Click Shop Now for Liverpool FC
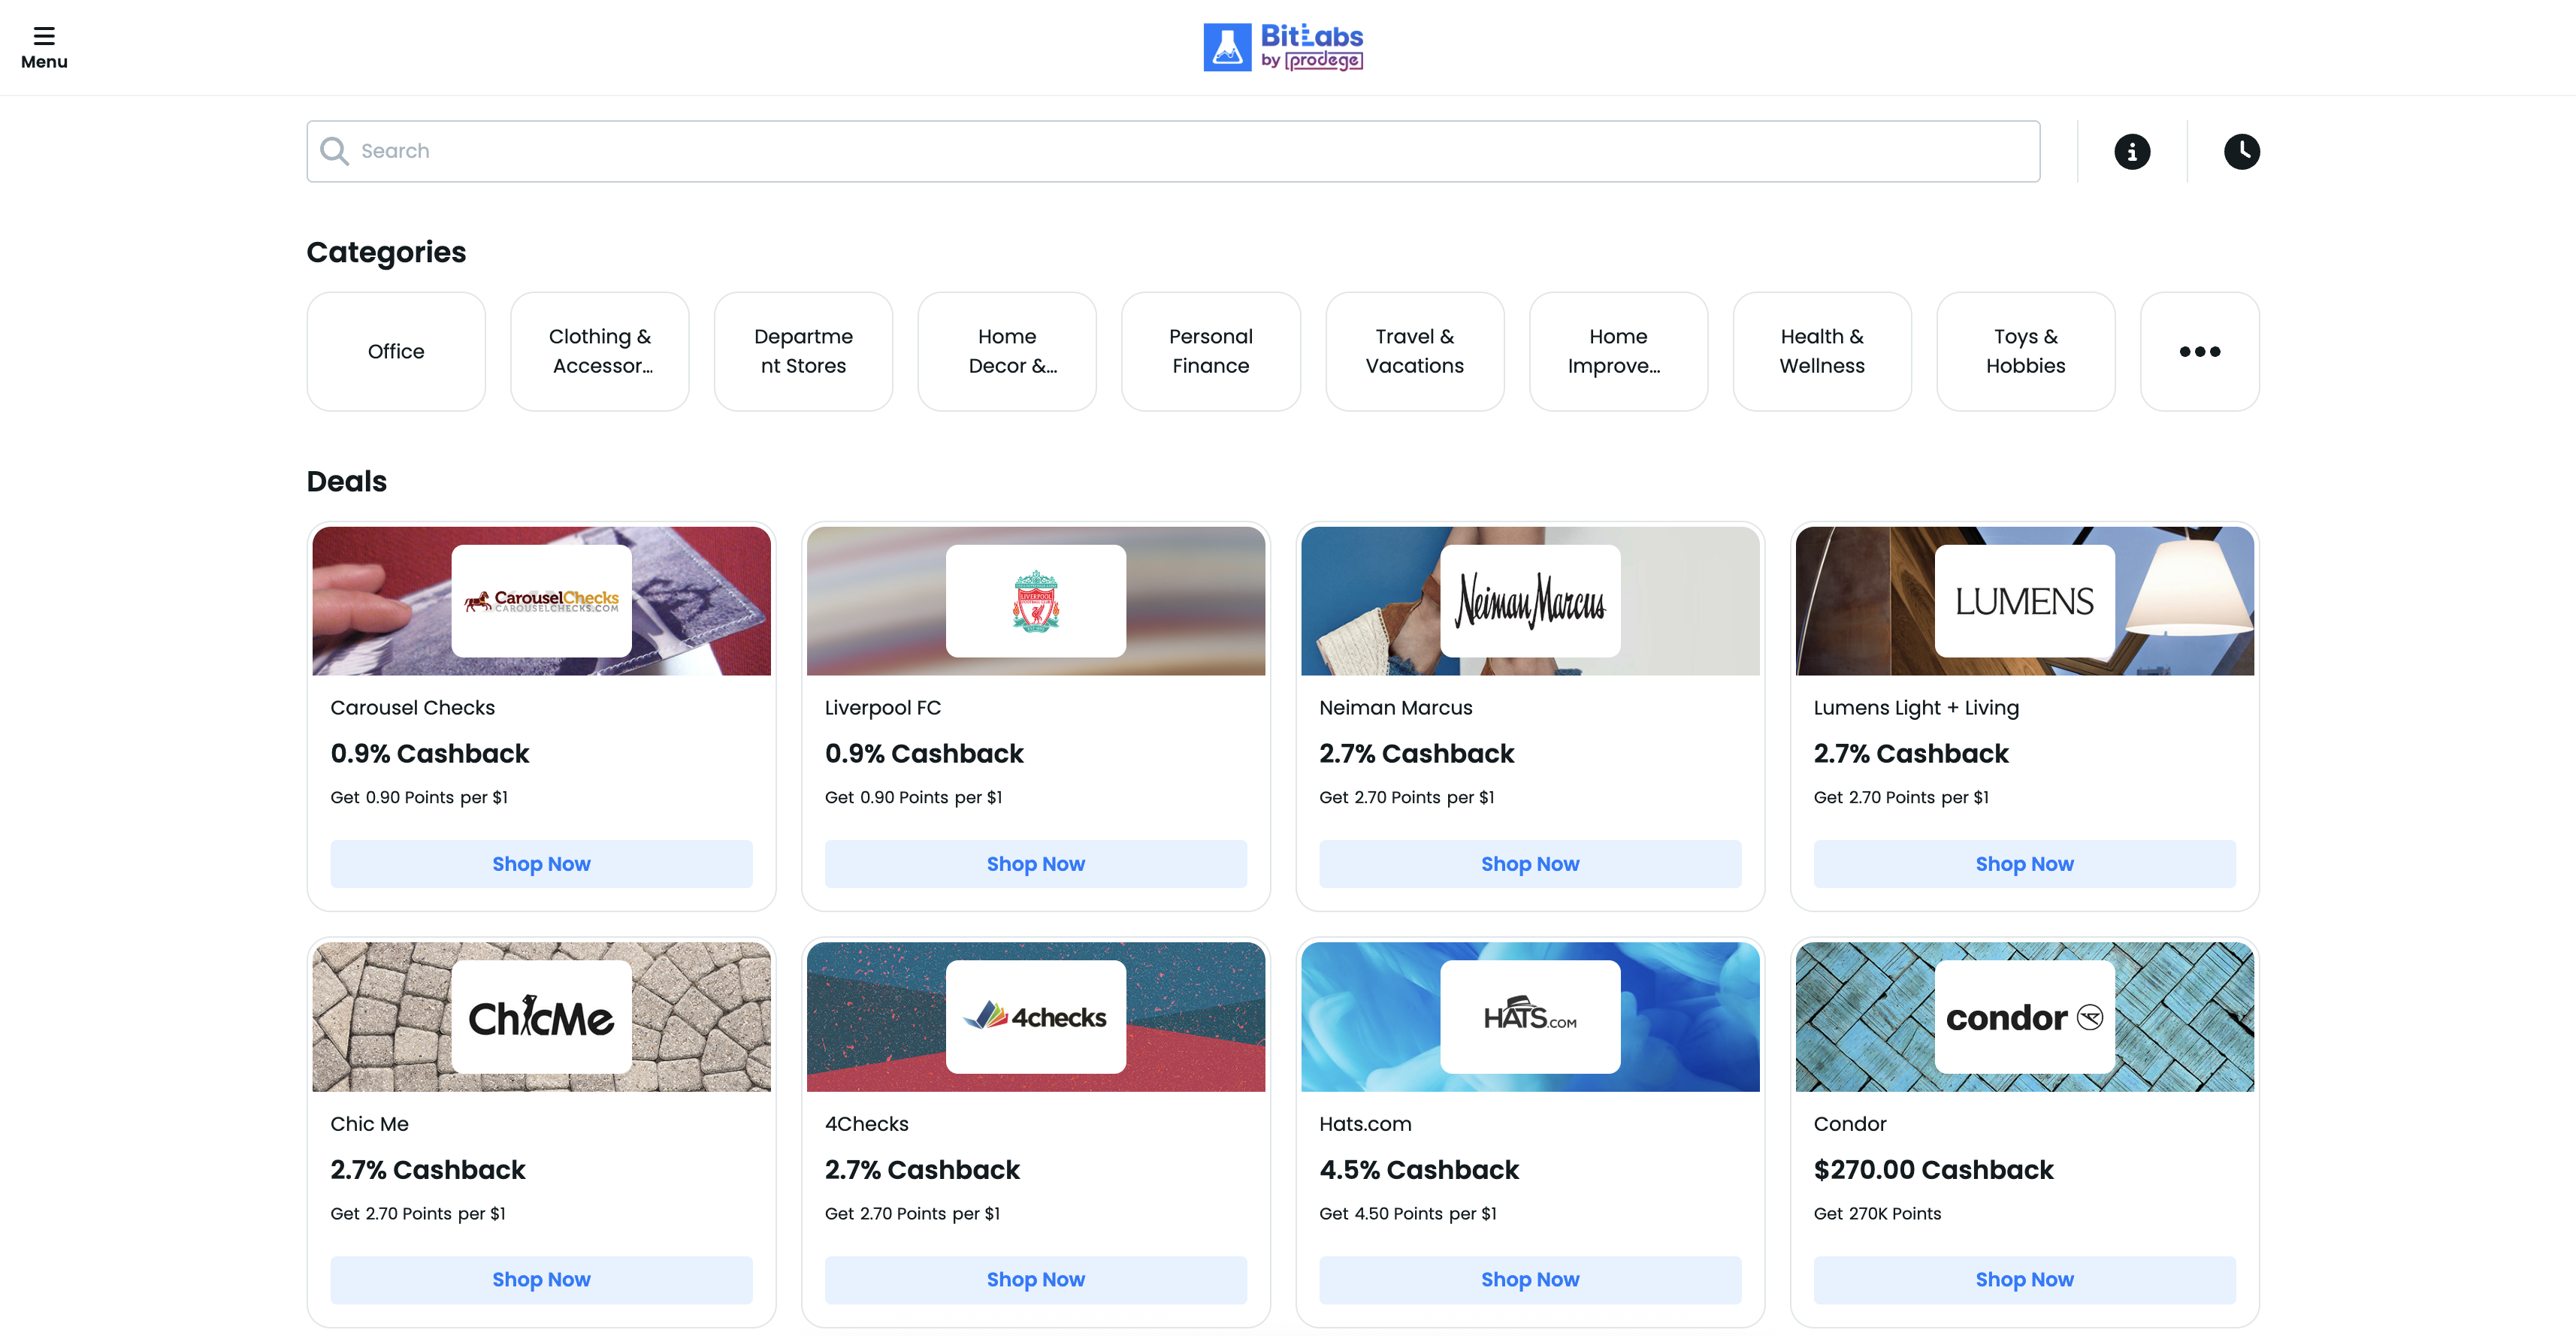Screen dimensions: 2576x1336 (1035, 863)
